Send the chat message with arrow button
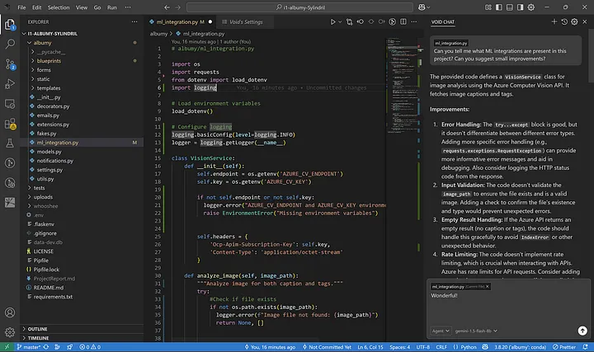594x352 pixels. [x=582, y=331]
